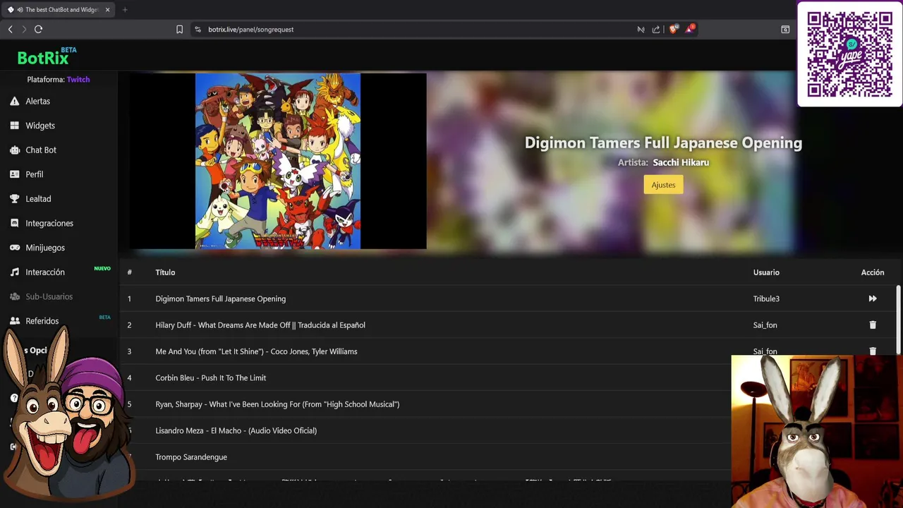
Task: Open the Chat Bot robot icon
Action: [14, 150]
